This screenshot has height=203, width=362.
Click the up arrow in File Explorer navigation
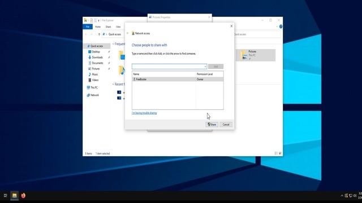[x=99, y=34]
